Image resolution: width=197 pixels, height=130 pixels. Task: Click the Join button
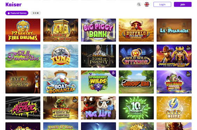click(x=183, y=5)
